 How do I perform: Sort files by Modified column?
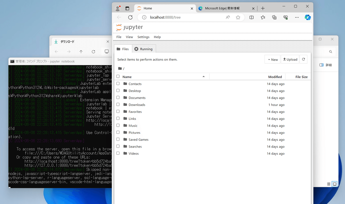[275, 77]
